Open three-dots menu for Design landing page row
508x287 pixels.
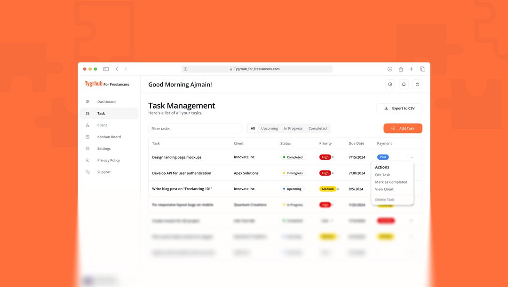411,157
